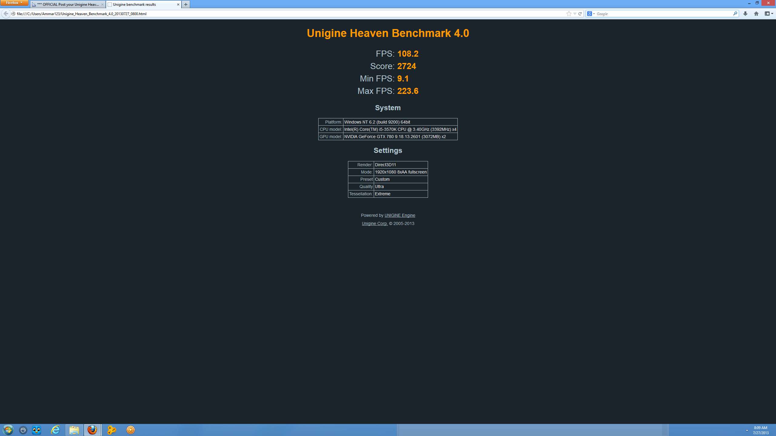Click the Min FPS value 9.1
776x436 pixels.
pyautogui.click(x=403, y=78)
